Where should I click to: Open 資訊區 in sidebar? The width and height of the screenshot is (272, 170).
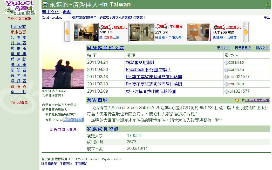(x=18, y=81)
